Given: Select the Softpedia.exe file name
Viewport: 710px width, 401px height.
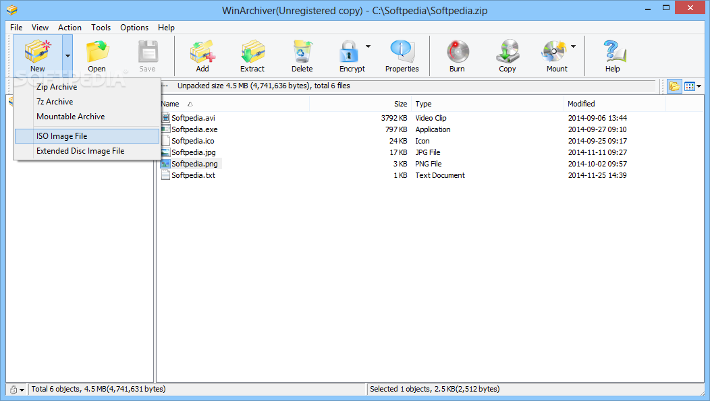Looking at the screenshot, I should (194, 129).
